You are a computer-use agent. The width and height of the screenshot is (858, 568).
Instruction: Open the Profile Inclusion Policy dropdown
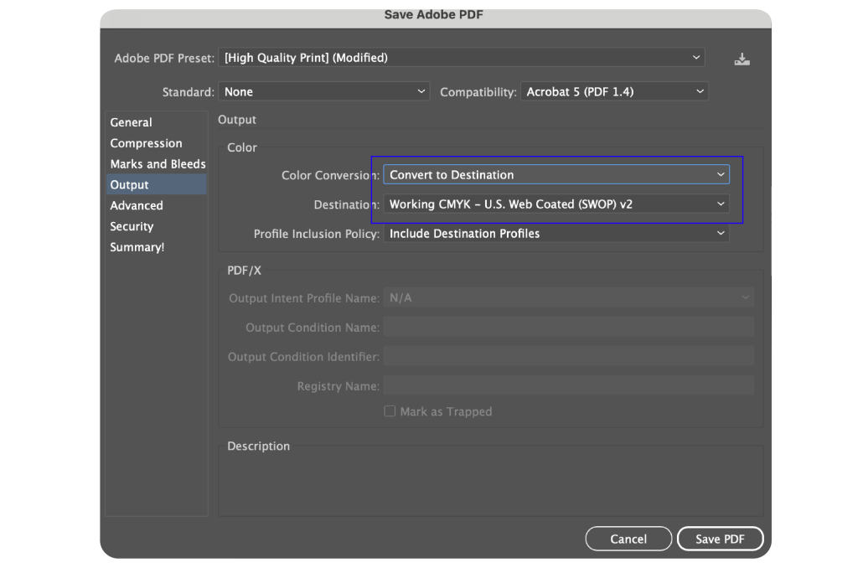[x=556, y=234]
